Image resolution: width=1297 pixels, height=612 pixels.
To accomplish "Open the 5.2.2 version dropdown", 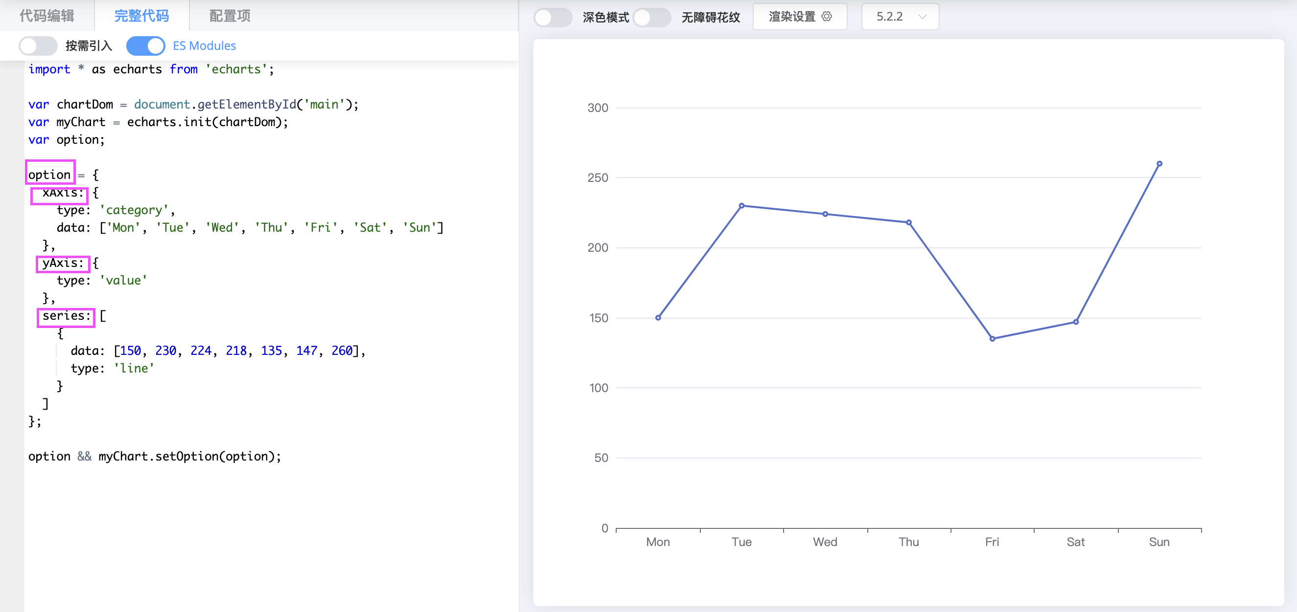I will [899, 17].
